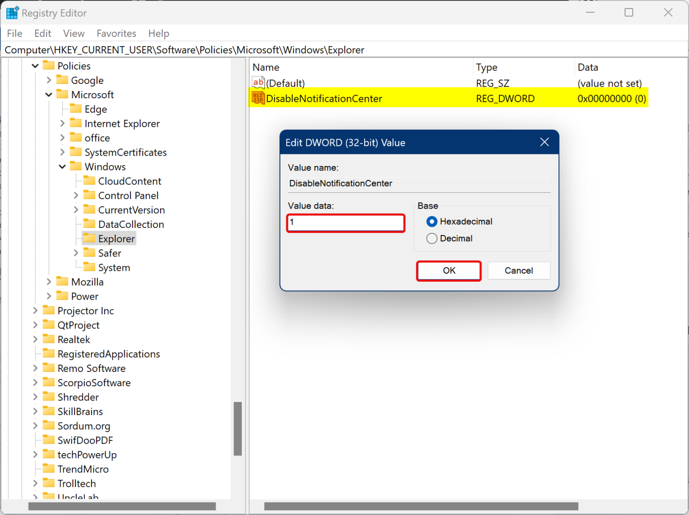
Task: Click the 0x00000000 (0) data cell
Action: (611, 99)
